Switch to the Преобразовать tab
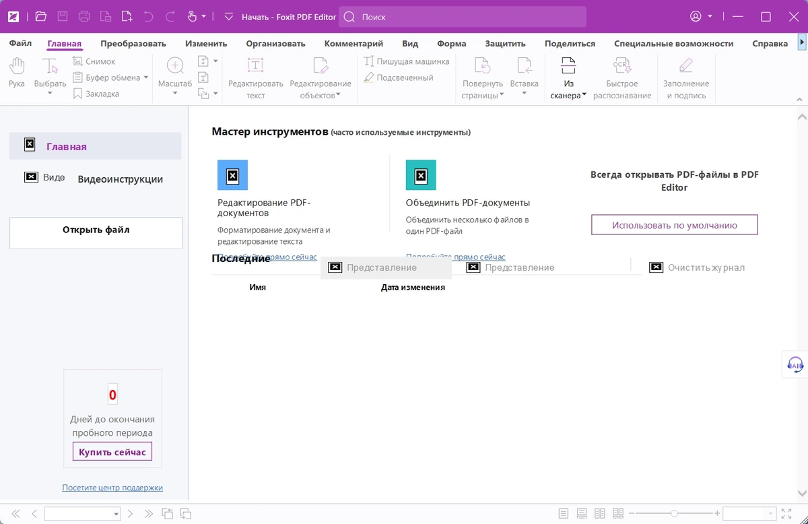 (133, 43)
